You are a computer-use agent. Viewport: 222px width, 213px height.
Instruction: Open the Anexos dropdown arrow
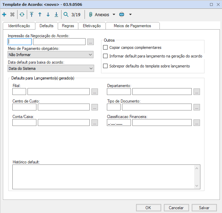[114, 15]
